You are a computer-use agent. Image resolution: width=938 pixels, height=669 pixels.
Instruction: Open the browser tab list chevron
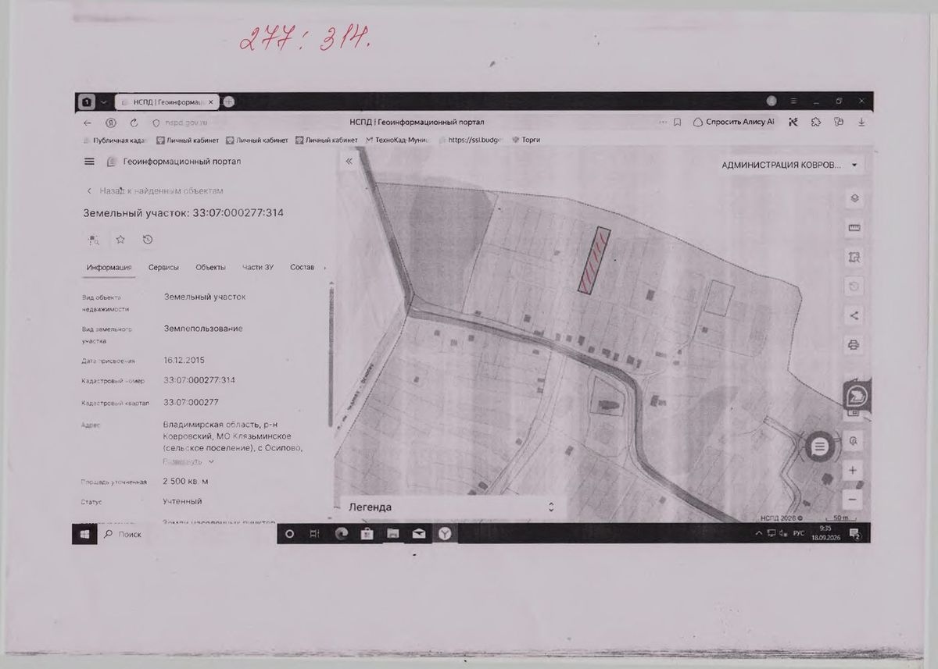pyautogui.click(x=103, y=101)
